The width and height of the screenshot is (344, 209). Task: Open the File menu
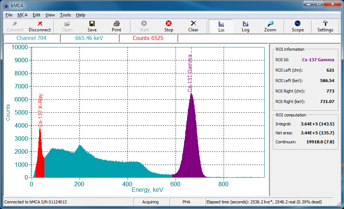(9, 15)
